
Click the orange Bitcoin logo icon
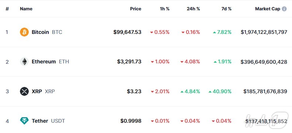tap(24, 32)
